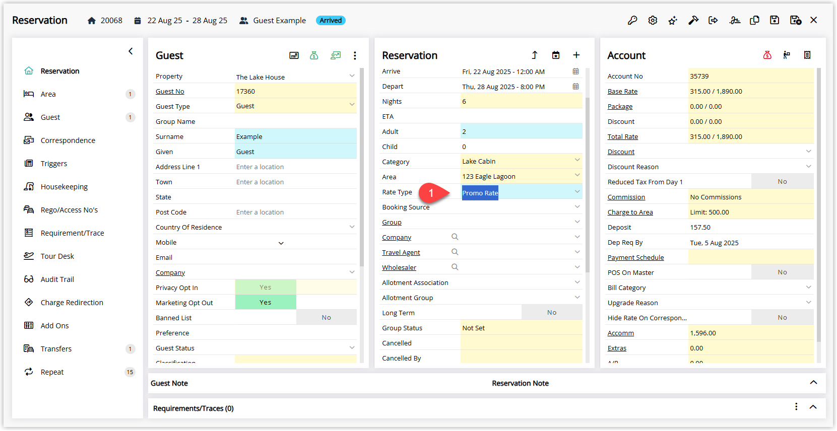Open settings gear in reservation toolbar
This screenshot has height=431, width=837.
pos(653,20)
